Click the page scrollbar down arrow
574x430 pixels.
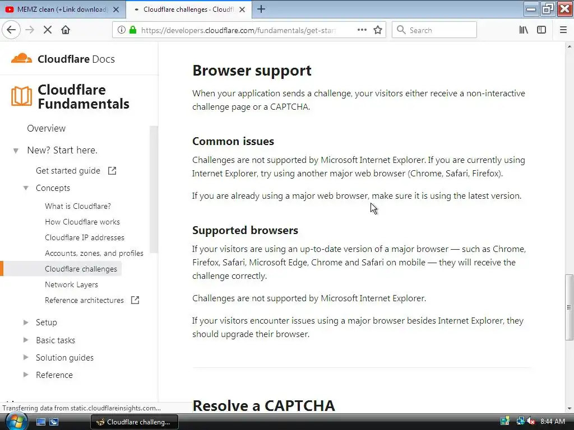pos(570,408)
